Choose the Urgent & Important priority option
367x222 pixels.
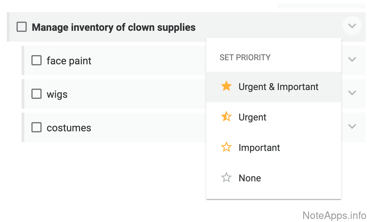click(x=278, y=87)
